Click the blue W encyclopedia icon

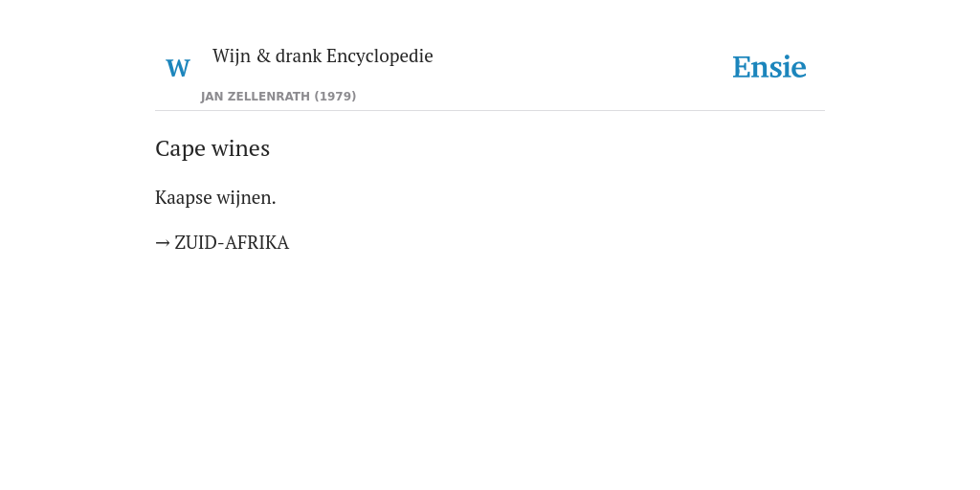coord(178,68)
